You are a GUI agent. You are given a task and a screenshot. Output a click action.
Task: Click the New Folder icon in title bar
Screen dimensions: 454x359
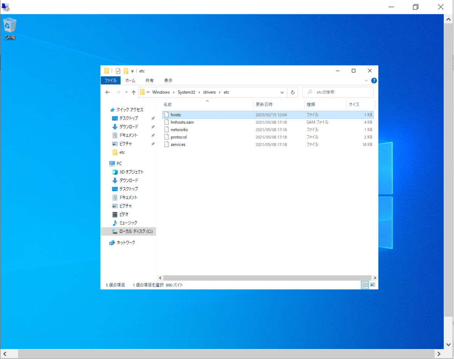click(126, 71)
